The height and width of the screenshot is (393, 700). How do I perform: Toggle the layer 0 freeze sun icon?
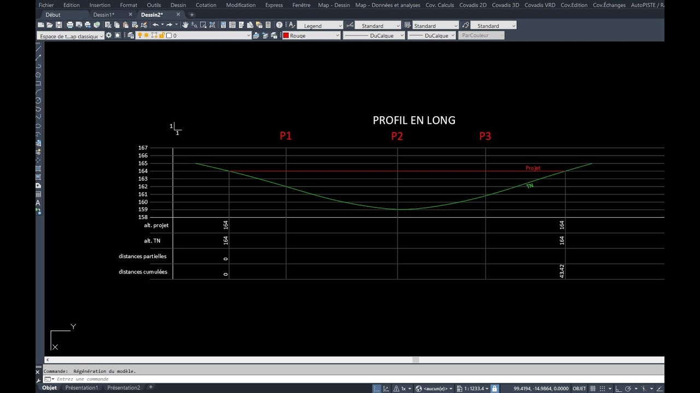click(x=146, y=35)
